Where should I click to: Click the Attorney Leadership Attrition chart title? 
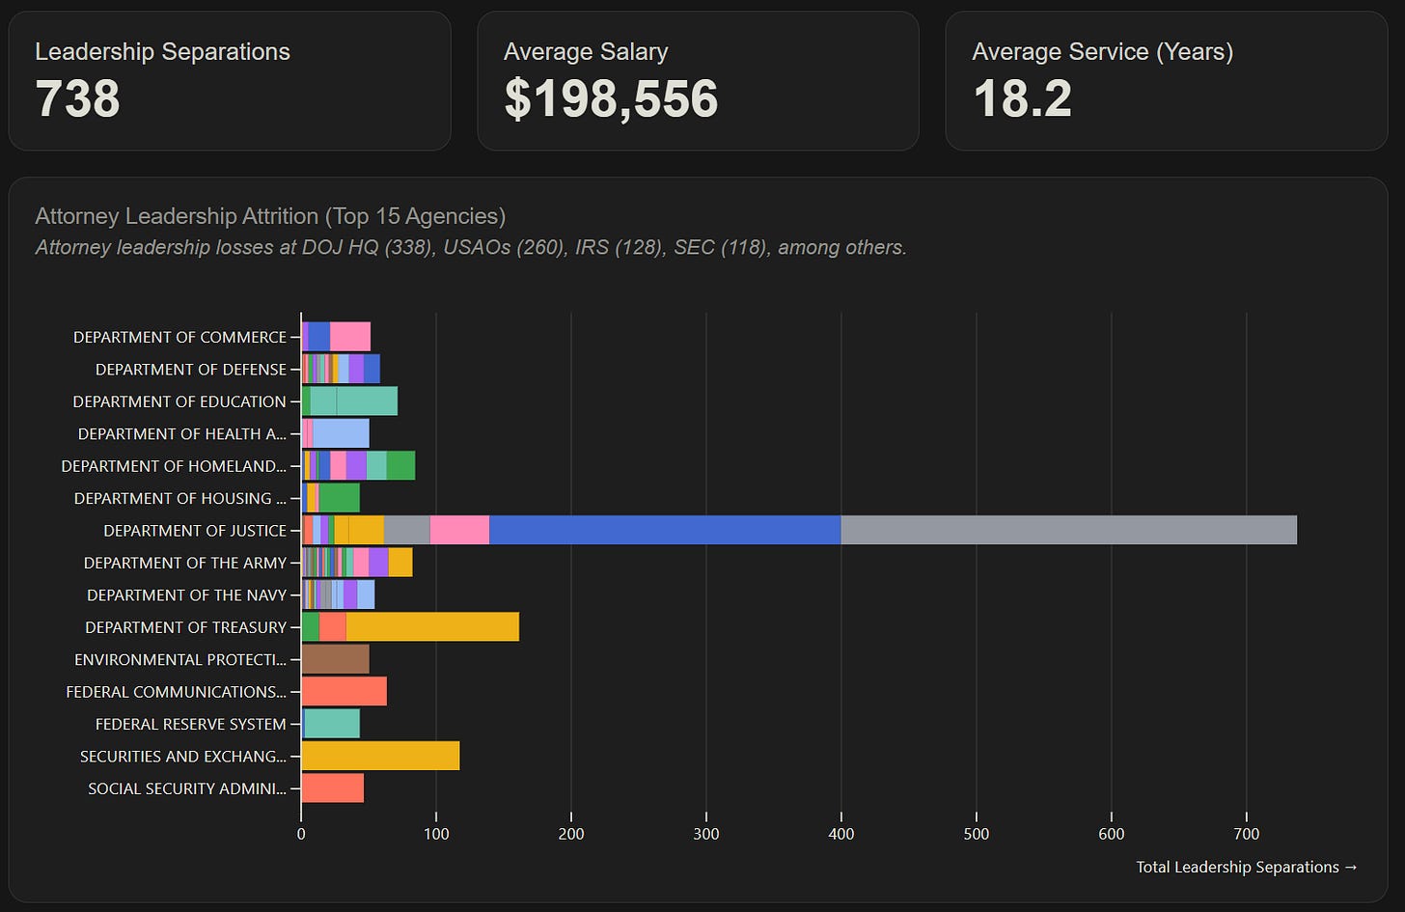pos(270,216)
